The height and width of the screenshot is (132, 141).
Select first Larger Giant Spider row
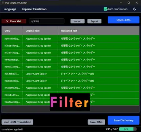pyautogui.click(x=70, y=74)
